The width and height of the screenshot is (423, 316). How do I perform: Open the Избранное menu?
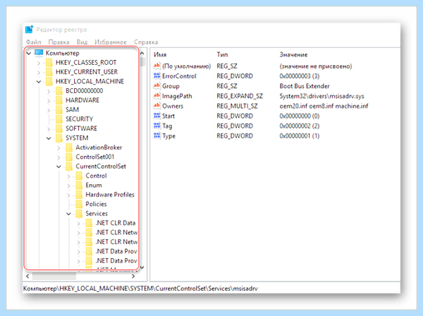pyautogui.click(x=111, y=42)
